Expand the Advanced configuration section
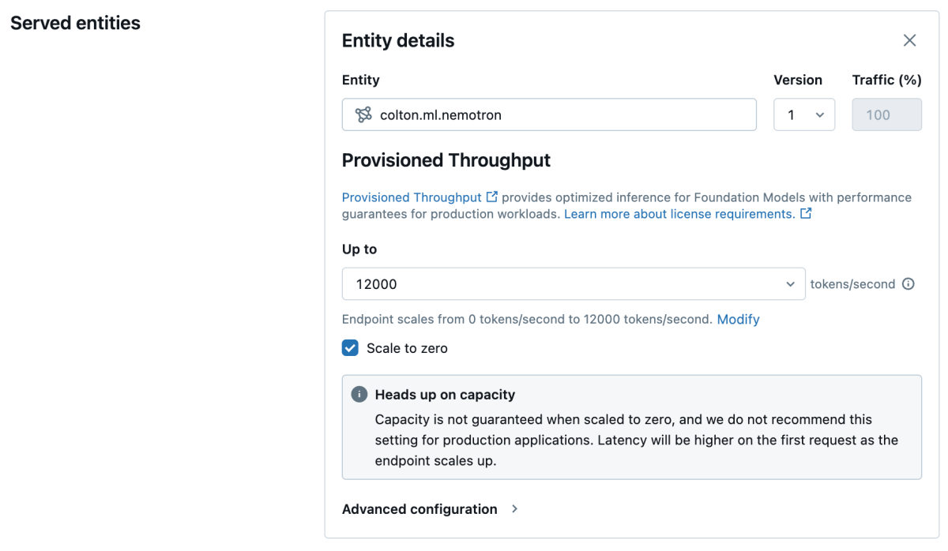The height and width of the screenshot is (551, 948). pyautogui.click(x=431, y=509)
